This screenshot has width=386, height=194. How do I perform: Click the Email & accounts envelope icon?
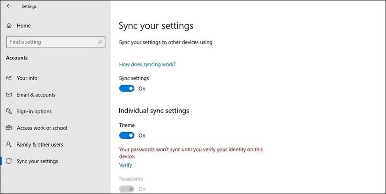[x=8, y=95]
